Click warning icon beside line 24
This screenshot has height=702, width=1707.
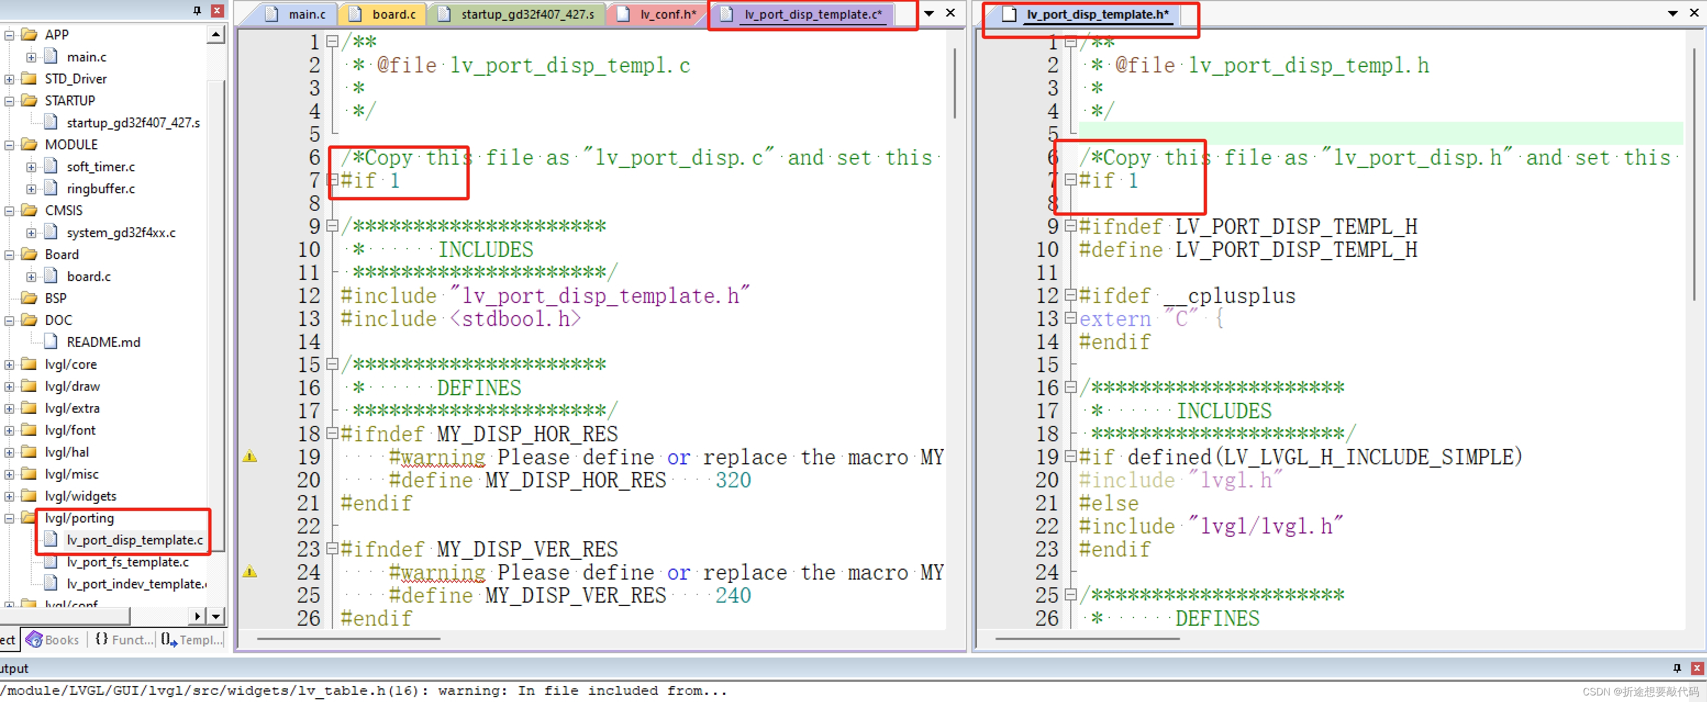pos(250,572)
